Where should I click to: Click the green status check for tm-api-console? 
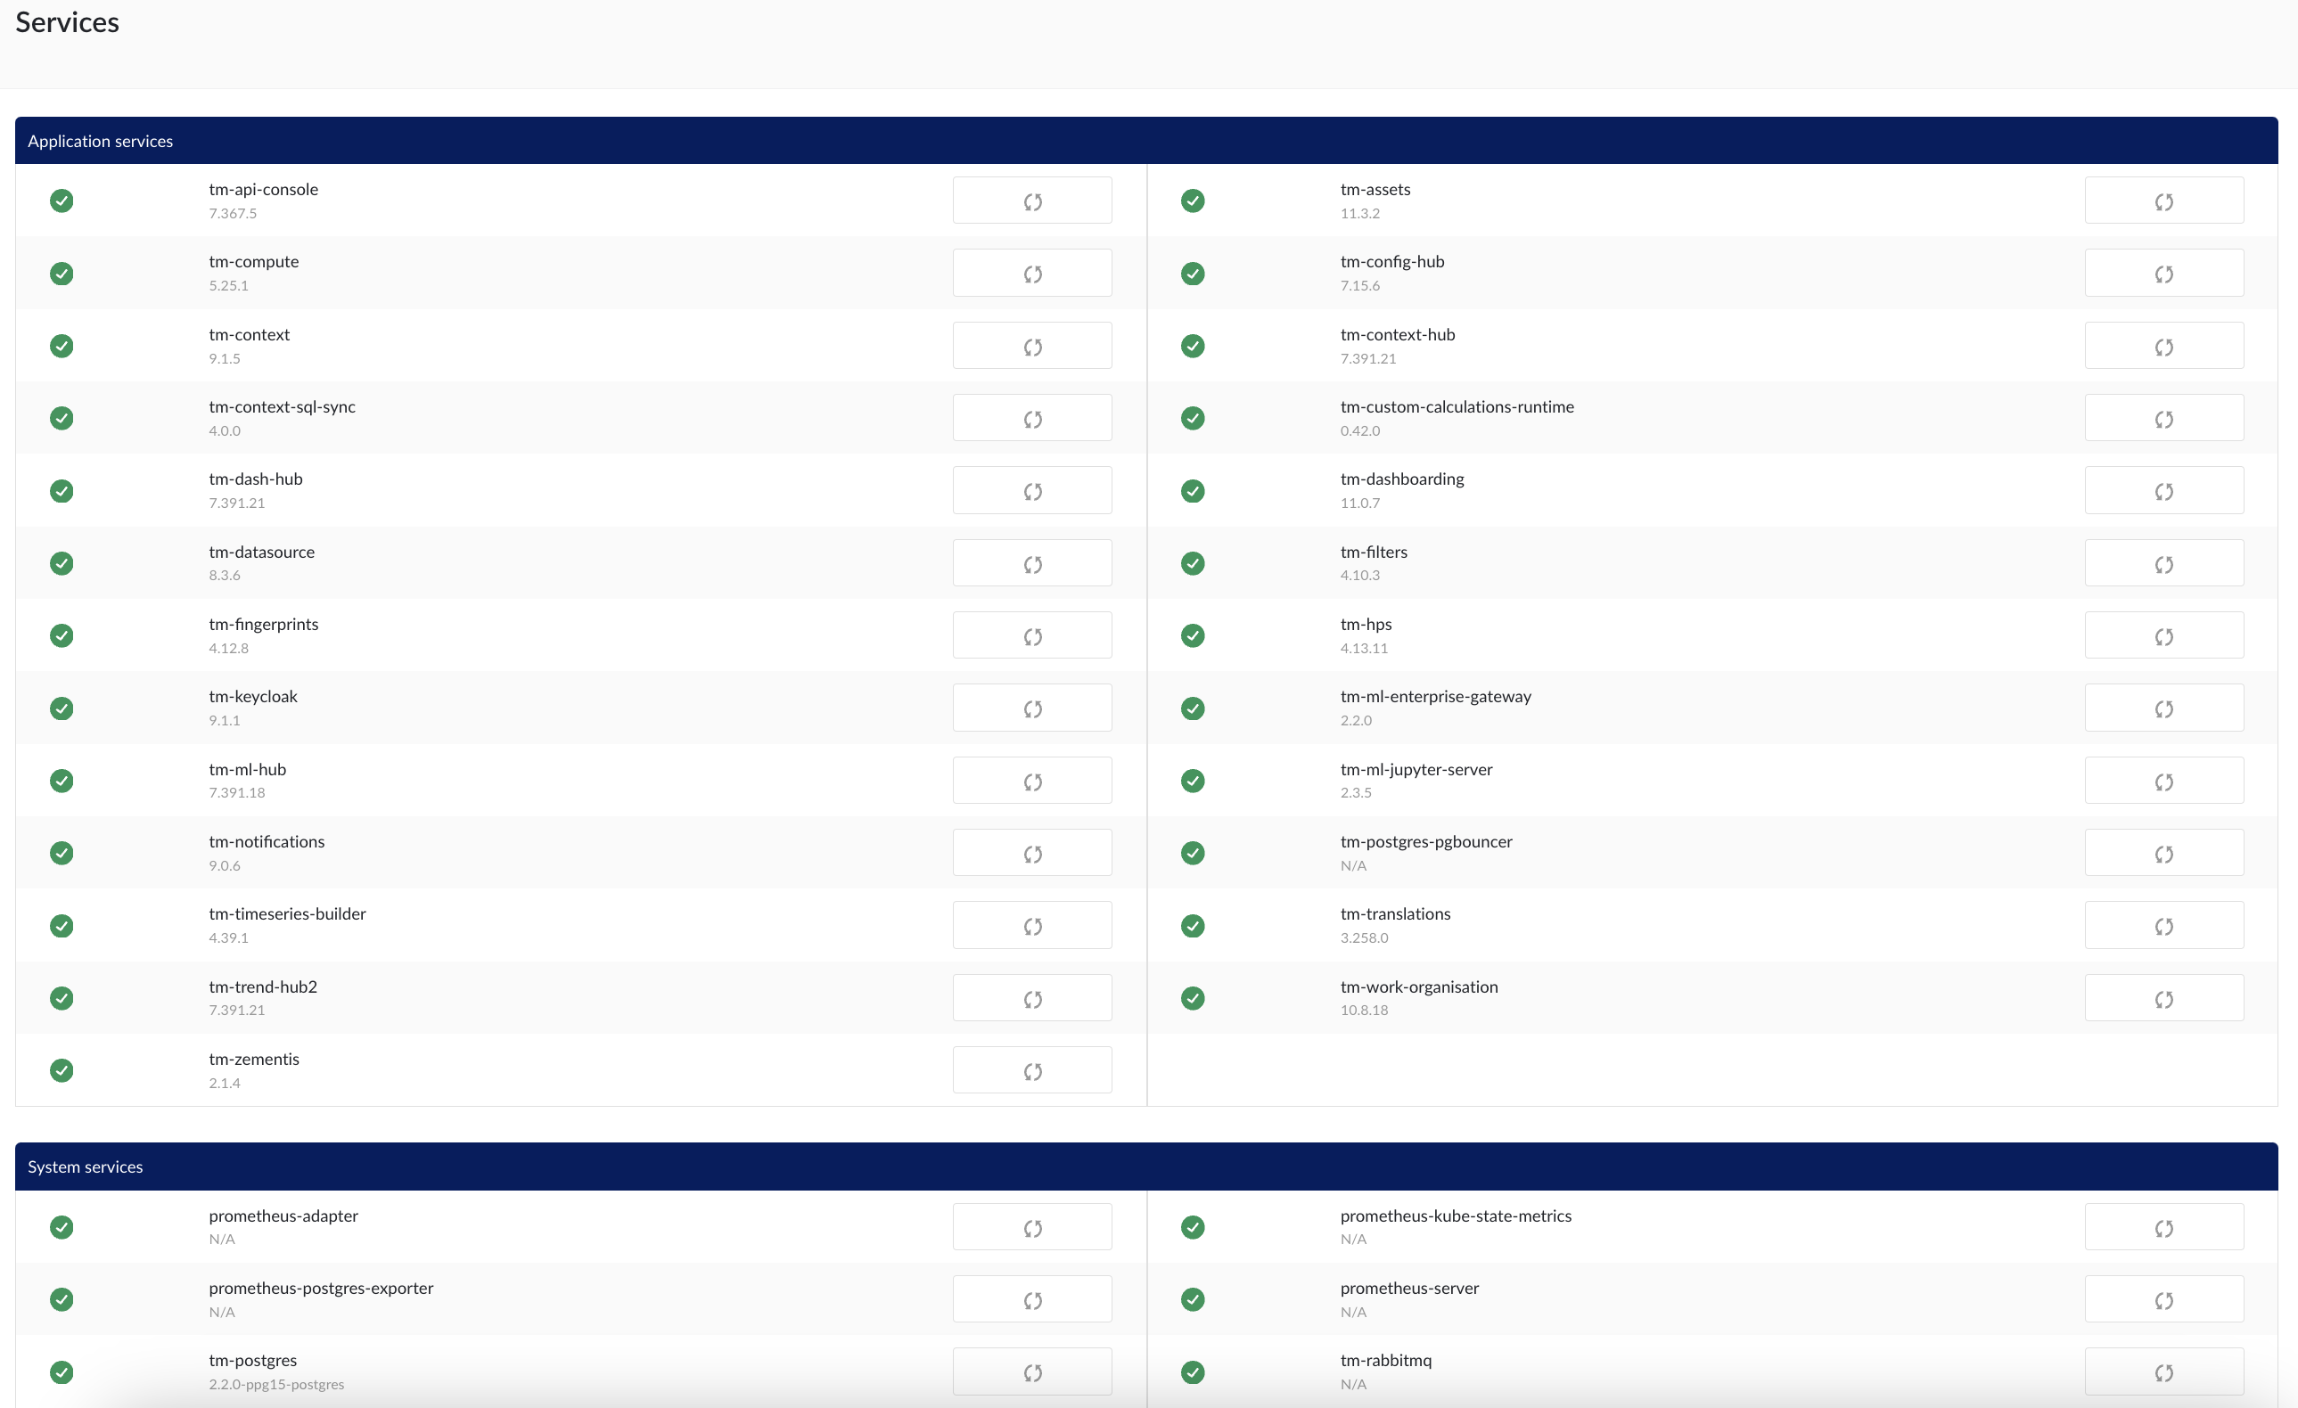[x=62, y=201]
